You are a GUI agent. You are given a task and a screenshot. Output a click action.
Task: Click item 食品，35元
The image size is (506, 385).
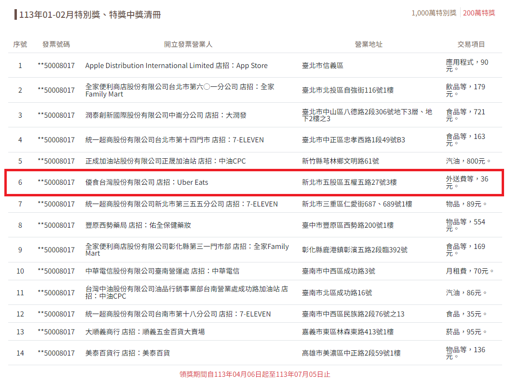point(466,314)
